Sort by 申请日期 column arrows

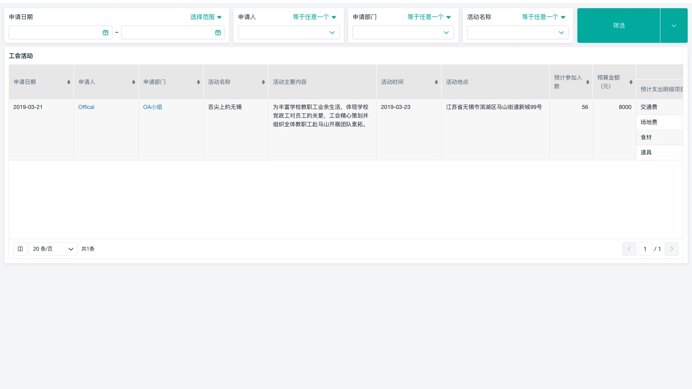[69, 82]
